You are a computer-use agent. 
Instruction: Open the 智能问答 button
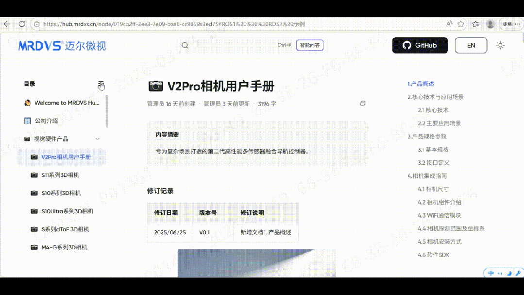pyautogui.click(x=309, y=45)
